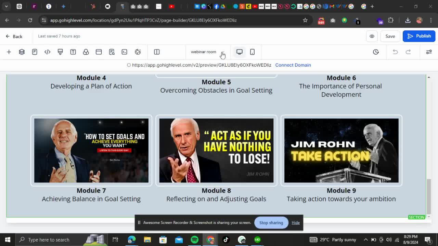The width and height of the screenshot is (438, 246).
Task: Select the Module 5 heading text
Action: pos(216,82)
